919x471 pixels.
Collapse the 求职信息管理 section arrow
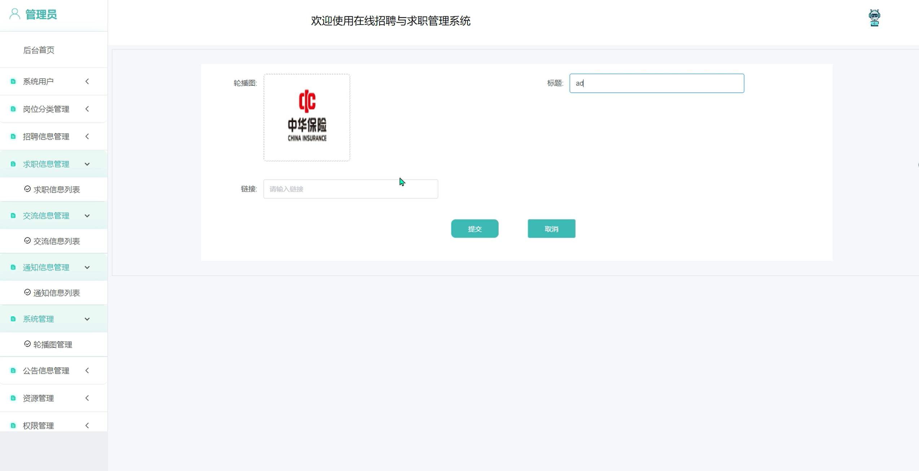(x=87, y=164)
